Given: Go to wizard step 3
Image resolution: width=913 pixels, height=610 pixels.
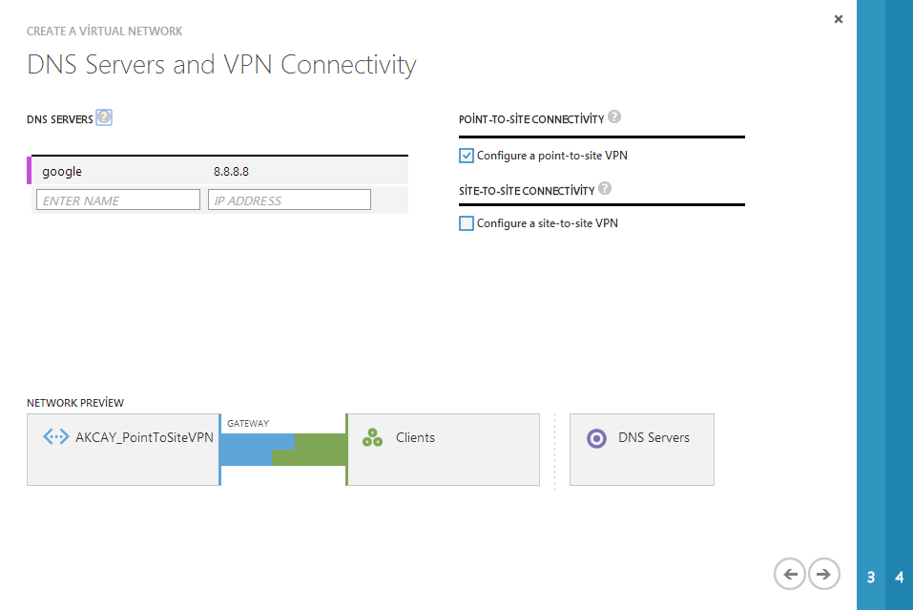Looking at the screenshot, I should point(871,578).
